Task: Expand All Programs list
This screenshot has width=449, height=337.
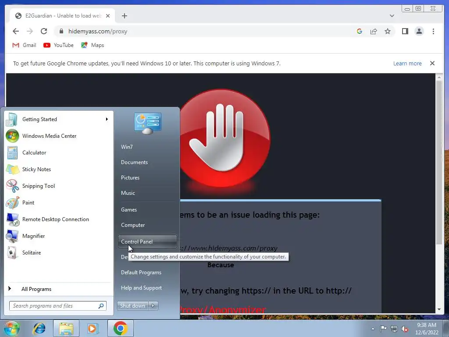Action: (x=58, y=289)
